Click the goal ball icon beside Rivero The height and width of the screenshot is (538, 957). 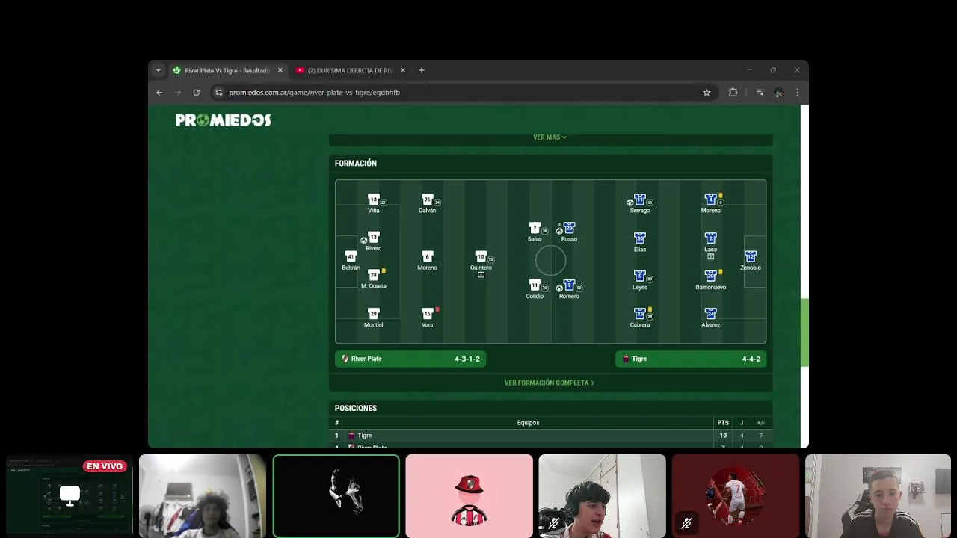click(364, 241)
